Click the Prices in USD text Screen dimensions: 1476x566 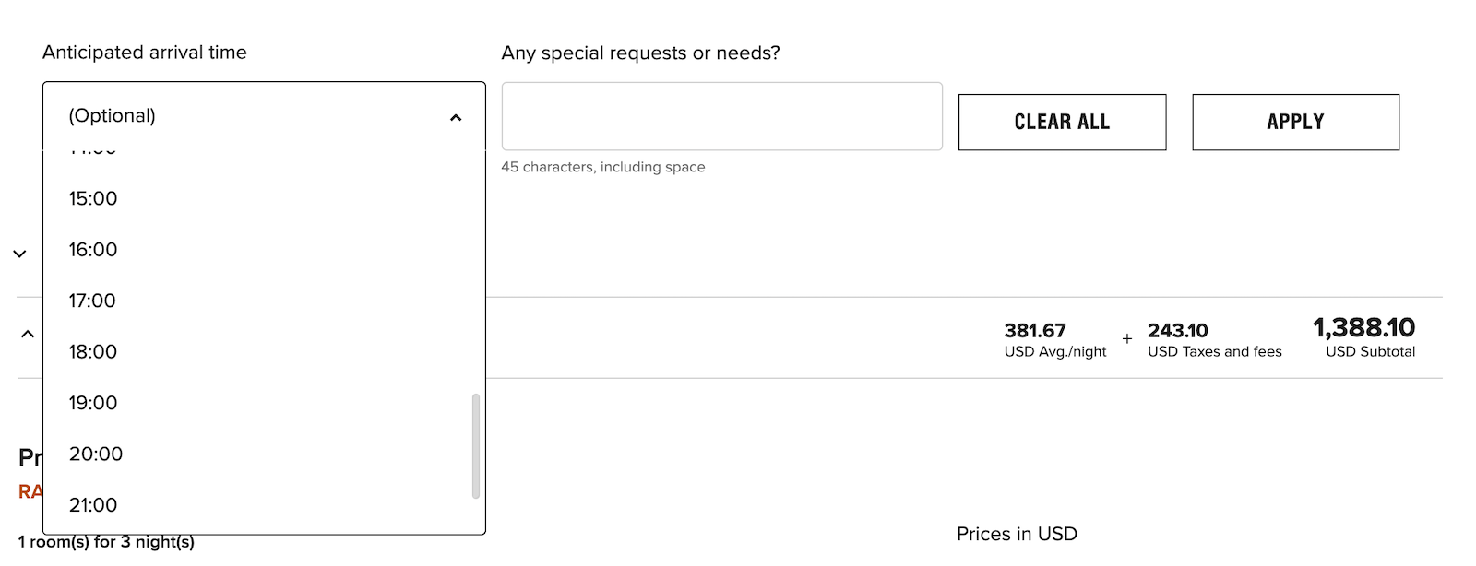pyautogui.click(x=1017, y=534)
